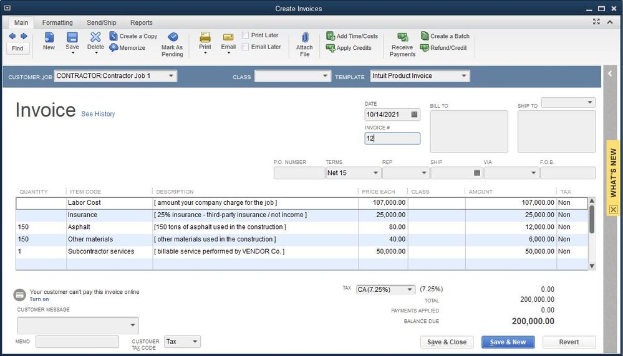
Task: Click the Print printer icon
Action: [x=205, y=37]
